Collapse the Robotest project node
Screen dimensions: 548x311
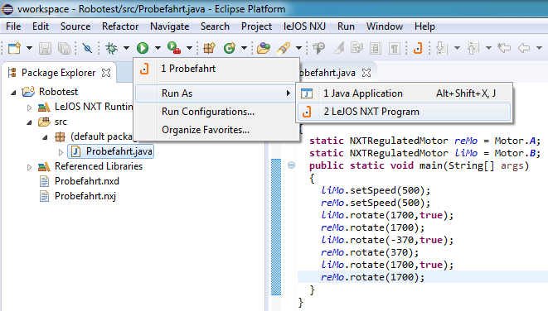pos(13,93)
